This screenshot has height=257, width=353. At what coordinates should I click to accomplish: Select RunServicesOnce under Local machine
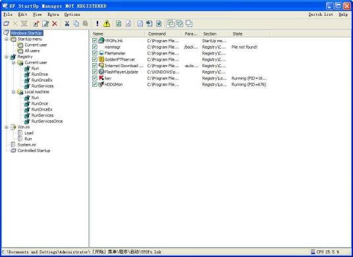point(47,122)
